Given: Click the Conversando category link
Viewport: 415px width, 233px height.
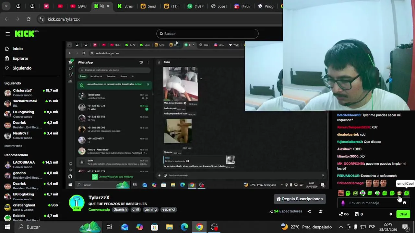Looking at the screenshot, I should [x=99, y=209].
